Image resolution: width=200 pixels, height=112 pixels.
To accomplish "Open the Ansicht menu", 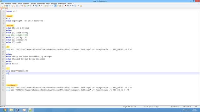I will click(x=20, y=3).
